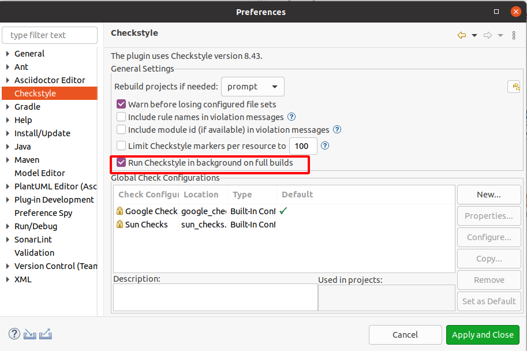Open the Rebuild projects if needed dropdown
527x351 pixels.
point(253,87)
